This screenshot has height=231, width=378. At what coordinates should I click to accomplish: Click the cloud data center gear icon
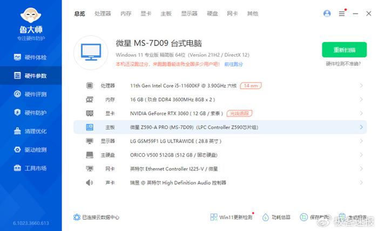coord(77,218)
